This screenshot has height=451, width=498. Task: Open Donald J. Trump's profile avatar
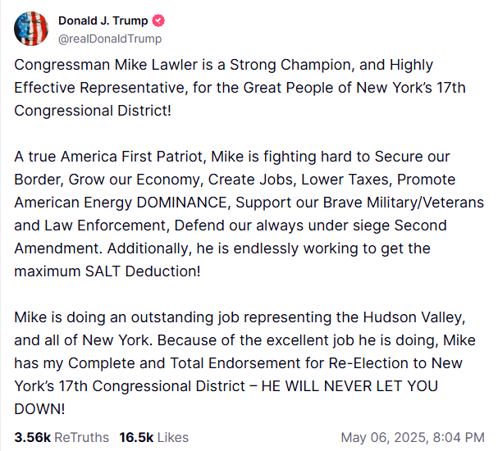[x=31, y=29]
